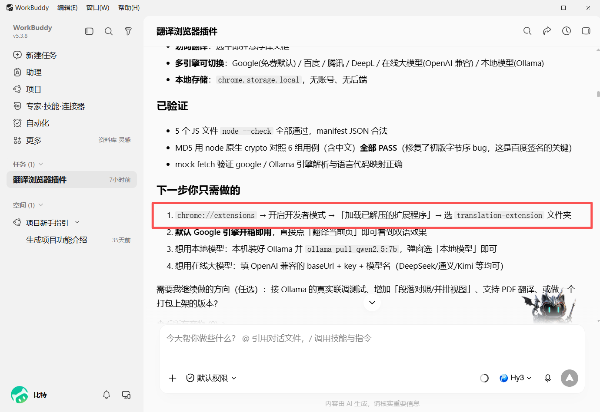Click the translation-extension code text
This screenshot has height=412, width=600.
coord(499,215)
